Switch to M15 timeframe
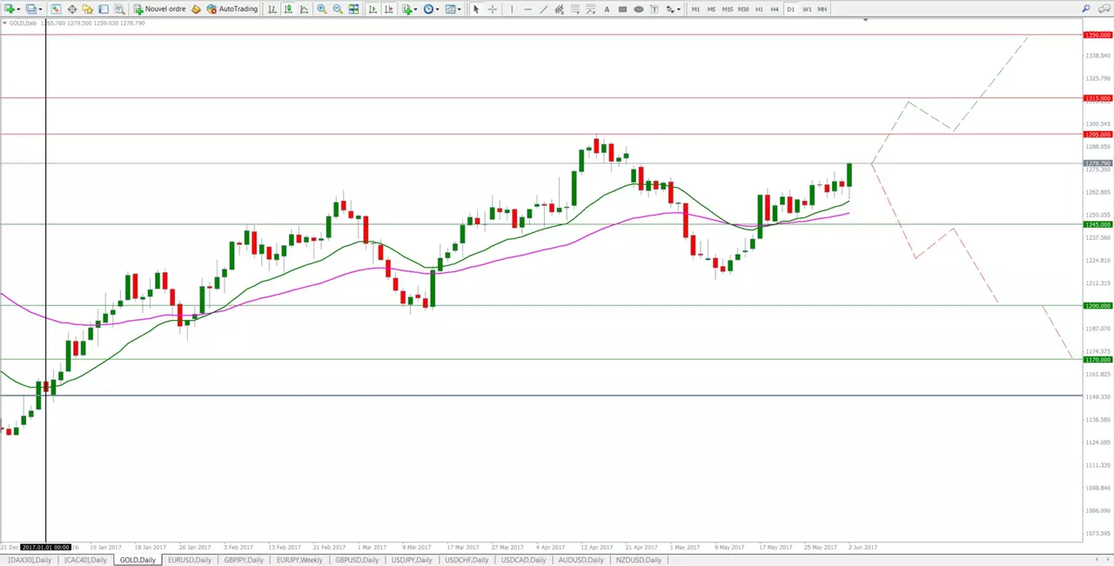The height and width of the screenshot is (566, 1114). (x=728, y=9)
